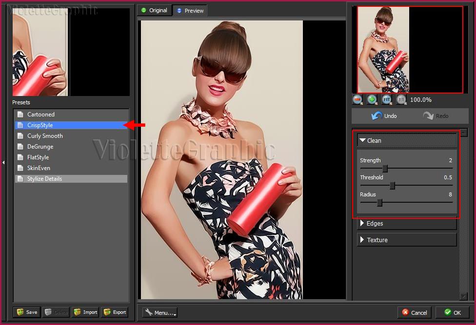This screenshot has height=325, width=476.
Task: Set zoom to 1:1 actual size
Action: (x=401, y=99)
